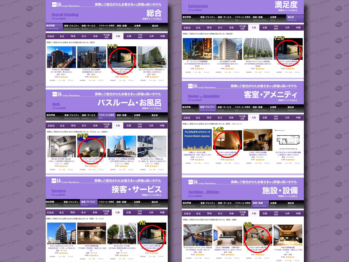The image size is (349, 262).
Task: Click ホテルルートイン大阪高石 building photo
Action: click(122, 146)
